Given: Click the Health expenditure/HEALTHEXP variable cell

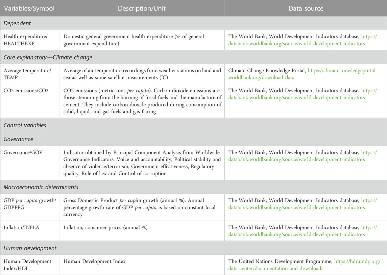Looking at the screenshot, I should [30, 40].
